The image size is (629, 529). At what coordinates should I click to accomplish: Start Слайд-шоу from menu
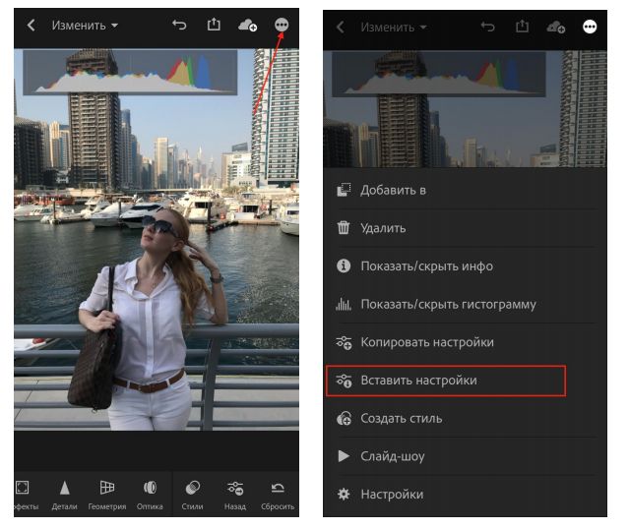[x=466, y=456]
